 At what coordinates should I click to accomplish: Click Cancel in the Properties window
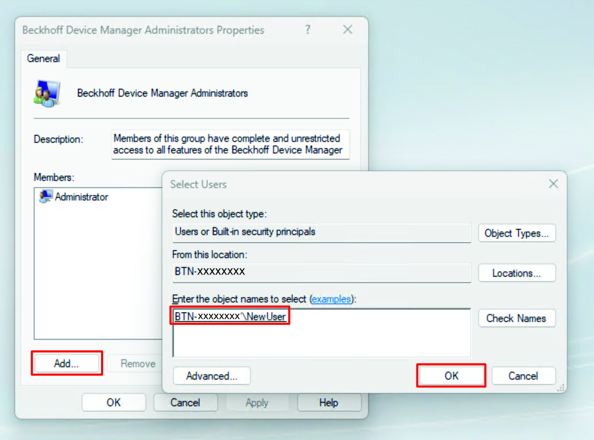coord(185,402)
